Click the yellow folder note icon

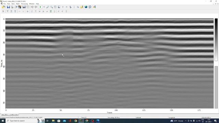point(82,7)
